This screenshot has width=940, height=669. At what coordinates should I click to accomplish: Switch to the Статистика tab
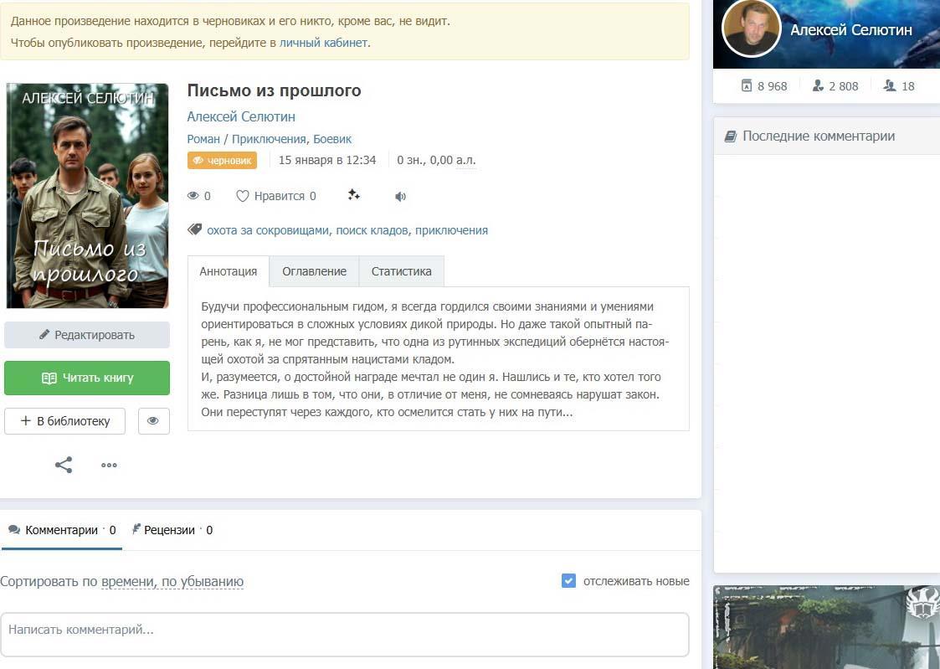click(x=402, y=271)
